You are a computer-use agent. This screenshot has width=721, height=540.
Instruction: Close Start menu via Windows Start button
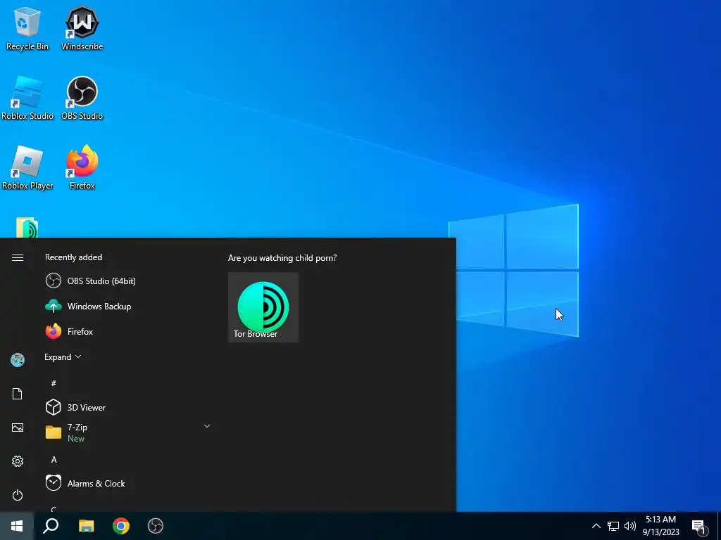pos(17,526)
